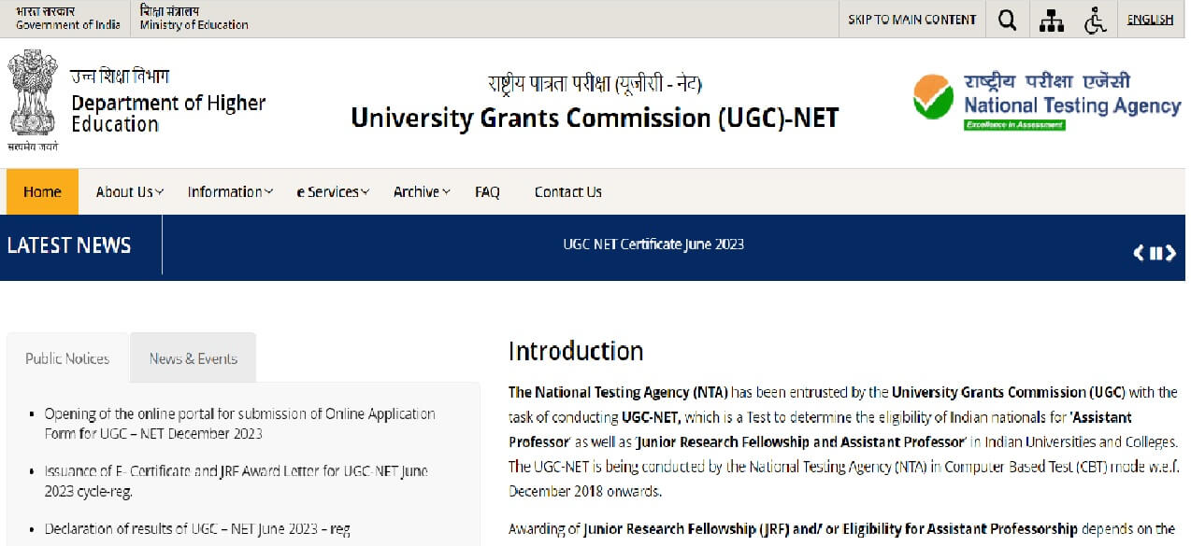The image size is (1191, 546).
Task: Open the Contact Us page
Action: (567, 191)
